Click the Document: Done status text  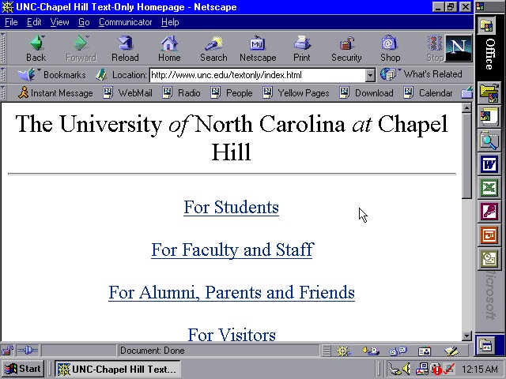point(153,351)
